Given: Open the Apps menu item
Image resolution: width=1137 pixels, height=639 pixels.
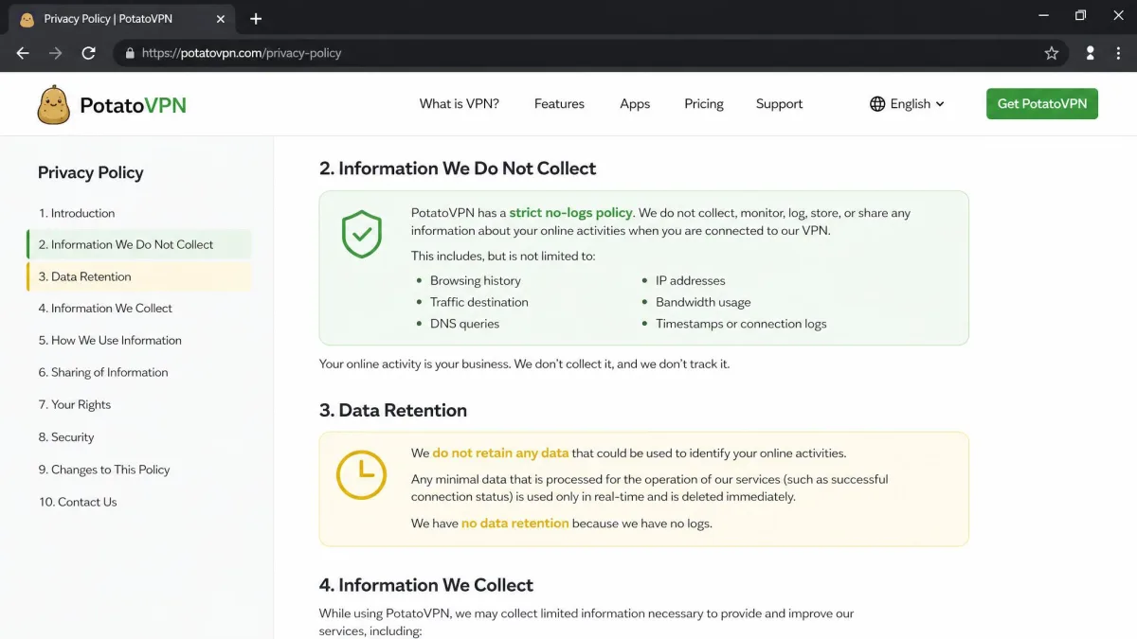Looking at the screenshot, I should (x=635, y=104).
